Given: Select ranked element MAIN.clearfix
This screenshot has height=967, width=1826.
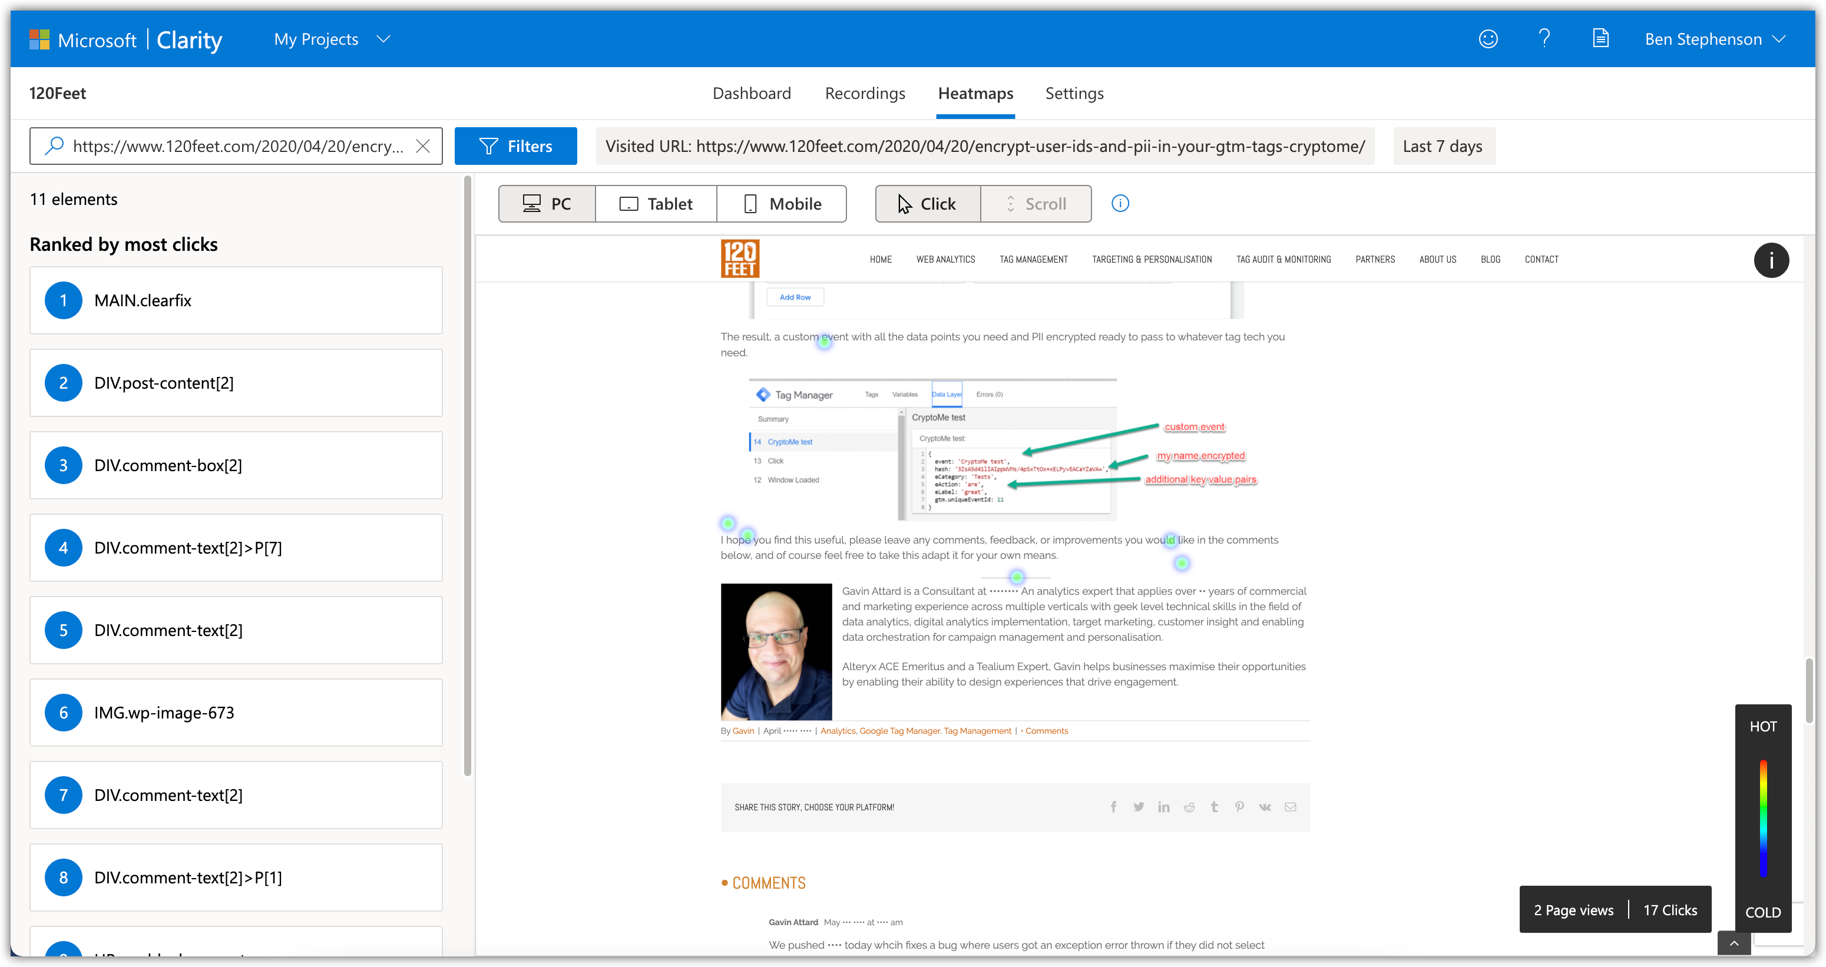Looking at the screenshot, I should (236, 300).
